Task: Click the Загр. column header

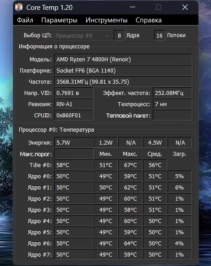Action: pos(180,154)
